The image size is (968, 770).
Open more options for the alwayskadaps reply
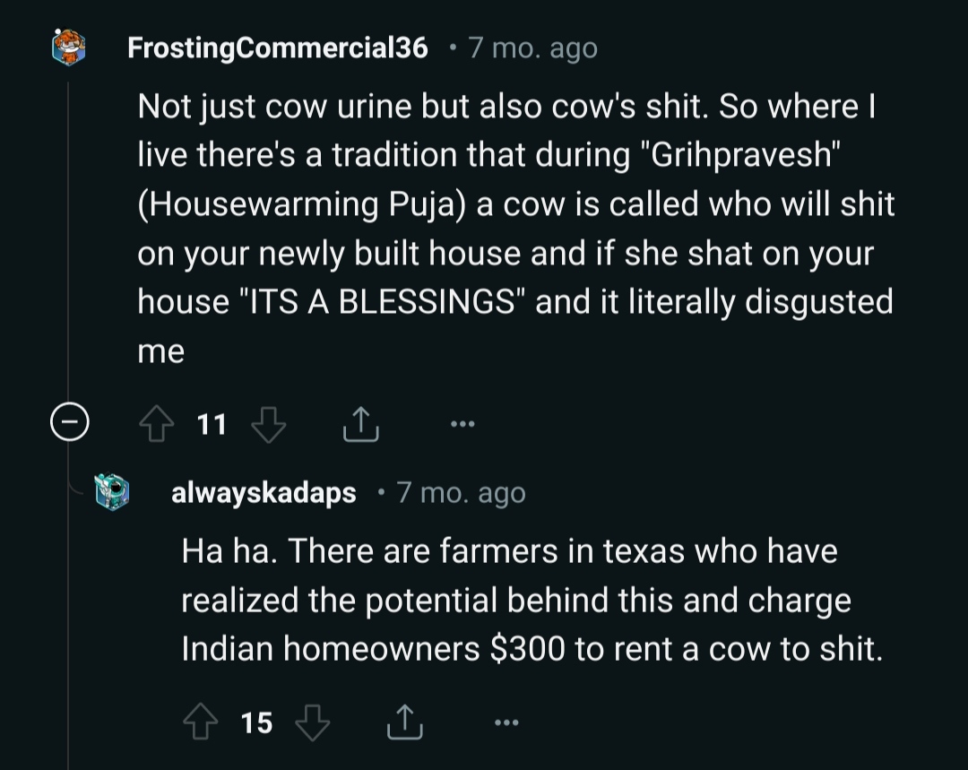[506, 722]
